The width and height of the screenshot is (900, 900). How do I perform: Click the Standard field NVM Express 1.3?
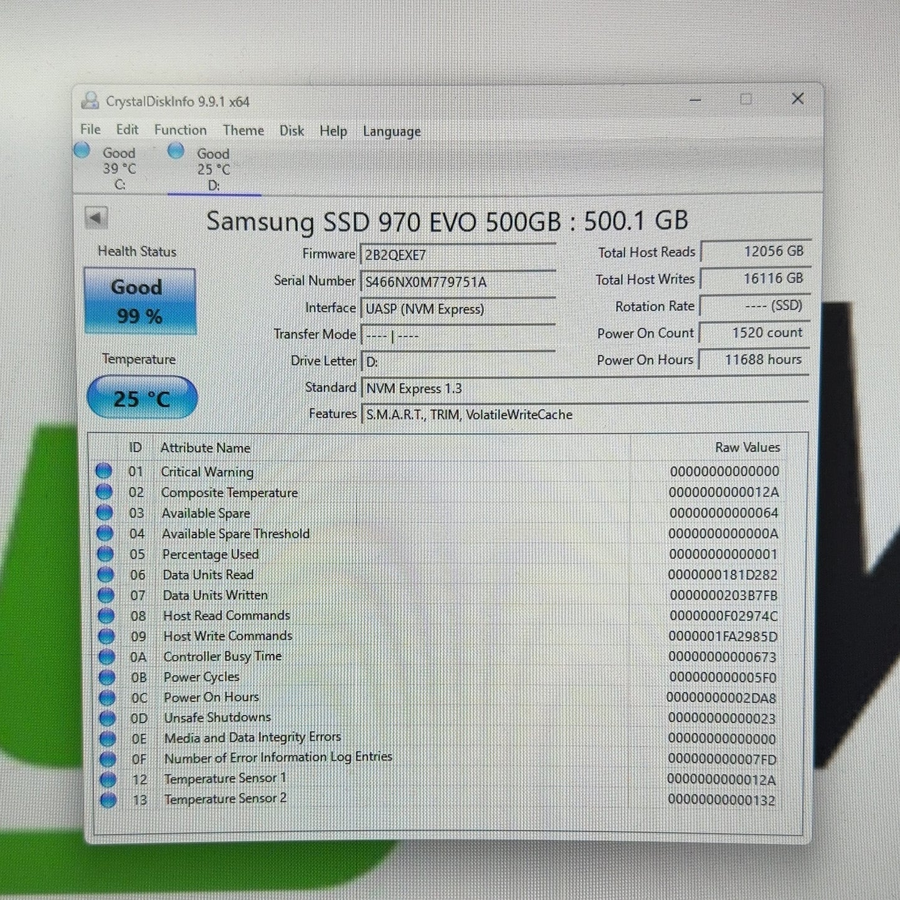(x=584, y=388)
